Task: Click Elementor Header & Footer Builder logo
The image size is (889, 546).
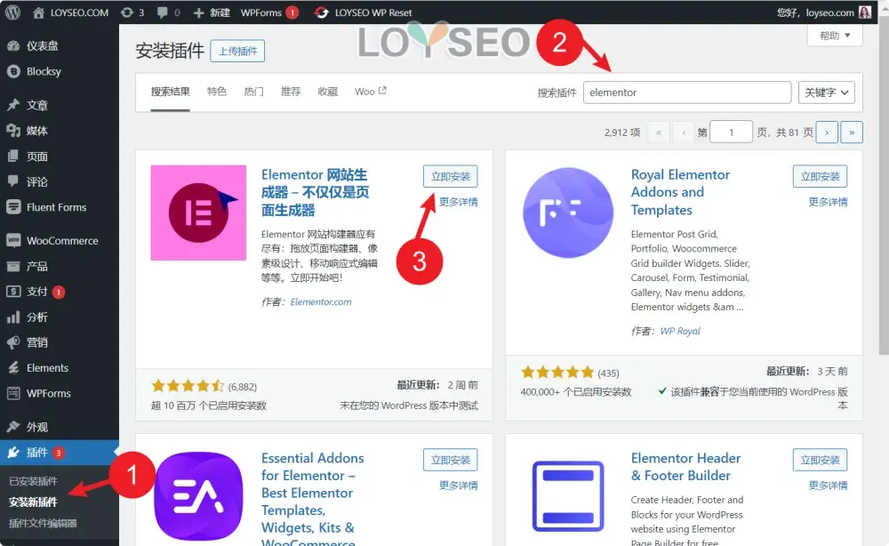Action: pyautogui.click(x=568, y=496)
